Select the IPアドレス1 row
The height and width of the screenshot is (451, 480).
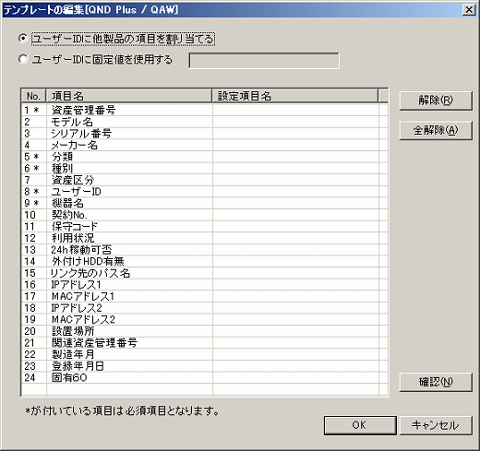coord(200,284)
